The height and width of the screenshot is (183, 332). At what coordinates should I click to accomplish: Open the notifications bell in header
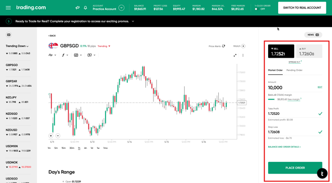point(86,8)
